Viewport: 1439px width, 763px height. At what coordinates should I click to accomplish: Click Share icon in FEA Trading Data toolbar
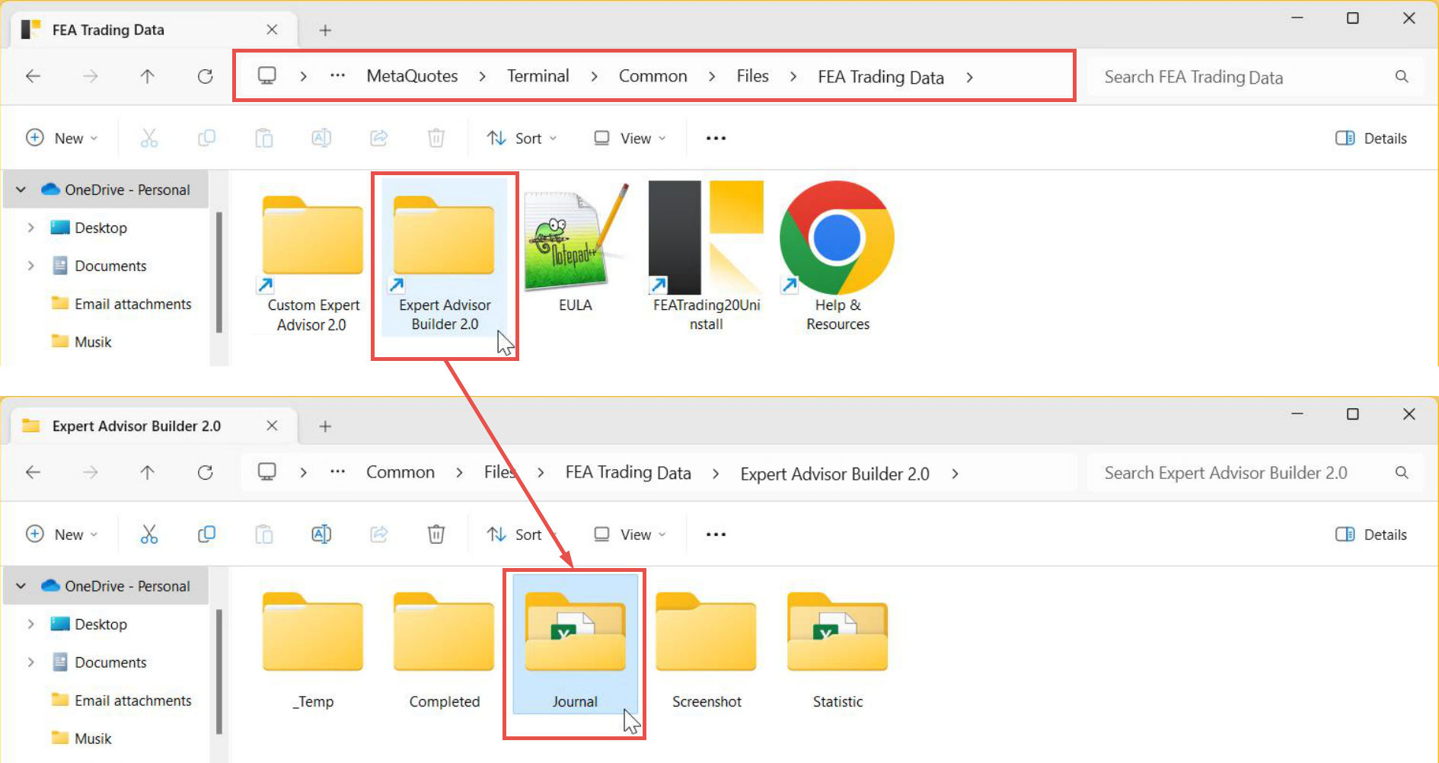tap(378, 138)
